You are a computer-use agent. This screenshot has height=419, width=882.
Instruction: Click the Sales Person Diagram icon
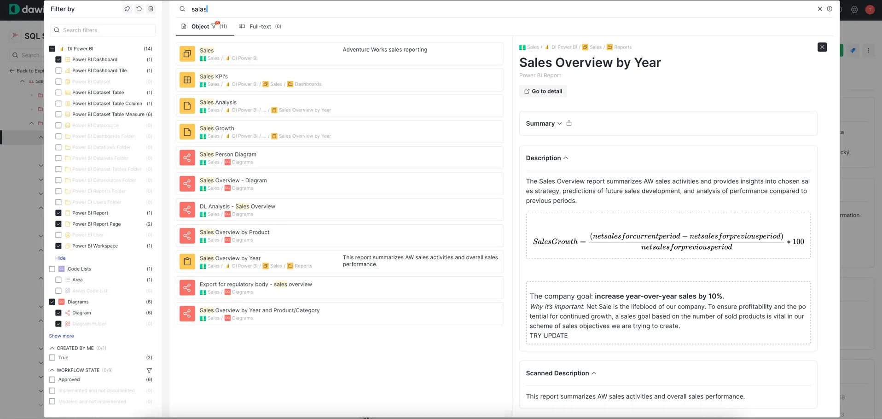click(187, 158)
